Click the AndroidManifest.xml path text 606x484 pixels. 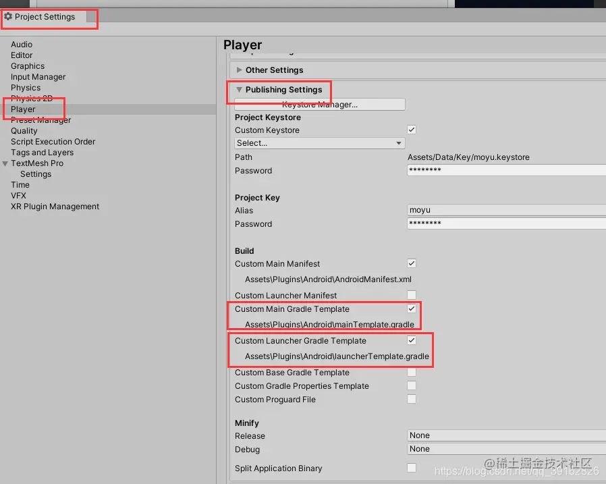[328, 279]
